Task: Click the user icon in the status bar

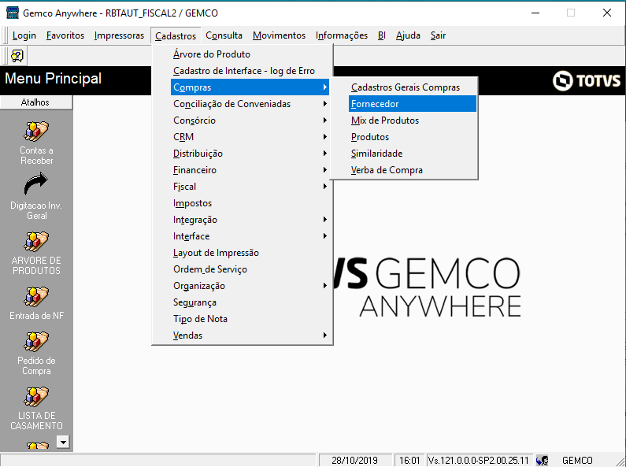Action: [543, 460]
